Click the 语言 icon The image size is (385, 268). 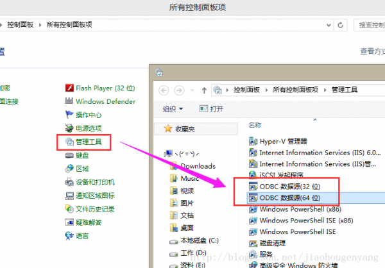click(69, 236)
